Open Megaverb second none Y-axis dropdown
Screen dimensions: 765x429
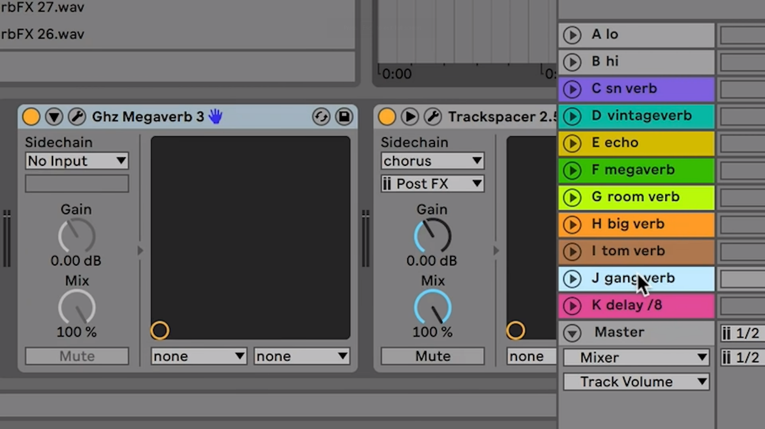pyautogui.click(x=301, y=356)
